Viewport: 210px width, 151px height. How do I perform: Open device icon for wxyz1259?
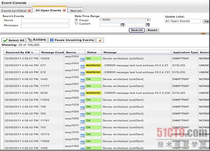[x=82, y=108]
